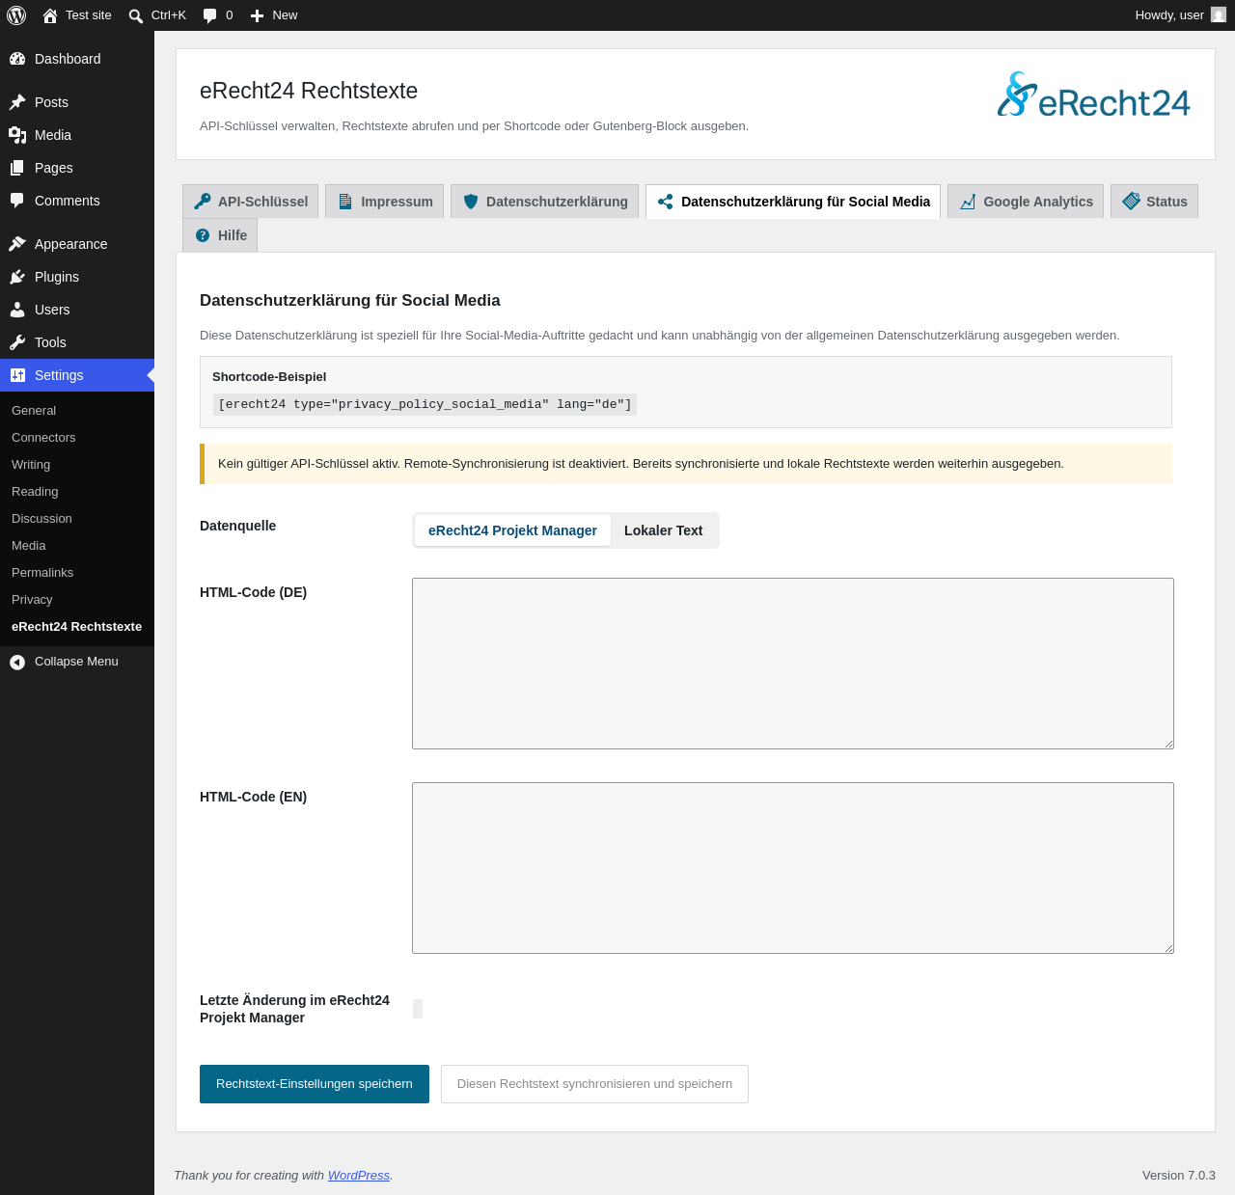The width and height of the screenshot is (1235, 1195).
Task: Click the user avatar beside Howdy, user
Action: coord(1219,14)
